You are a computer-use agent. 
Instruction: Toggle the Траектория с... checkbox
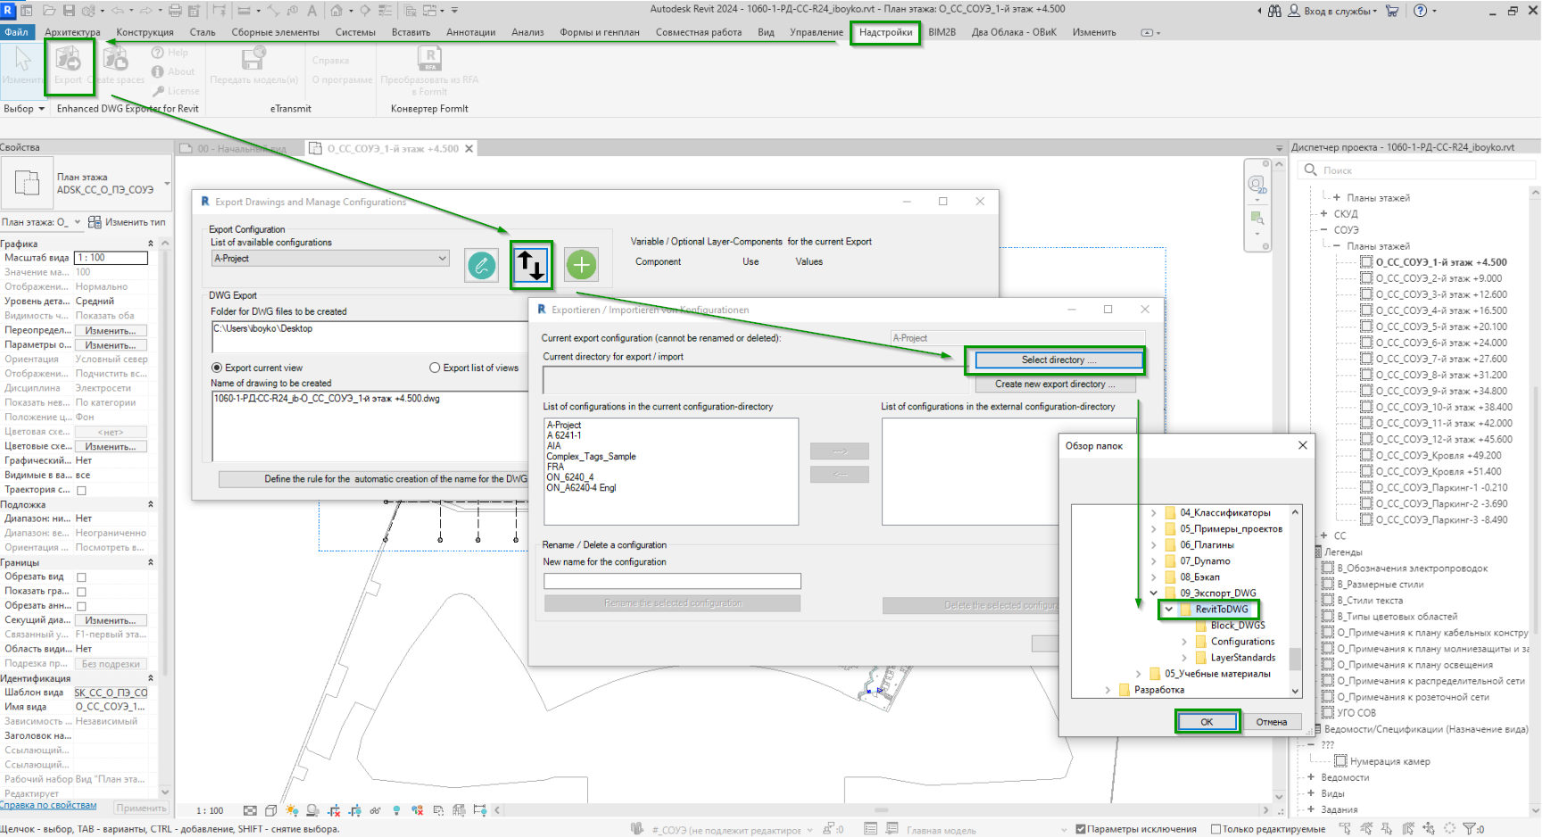tap(81, 490)
